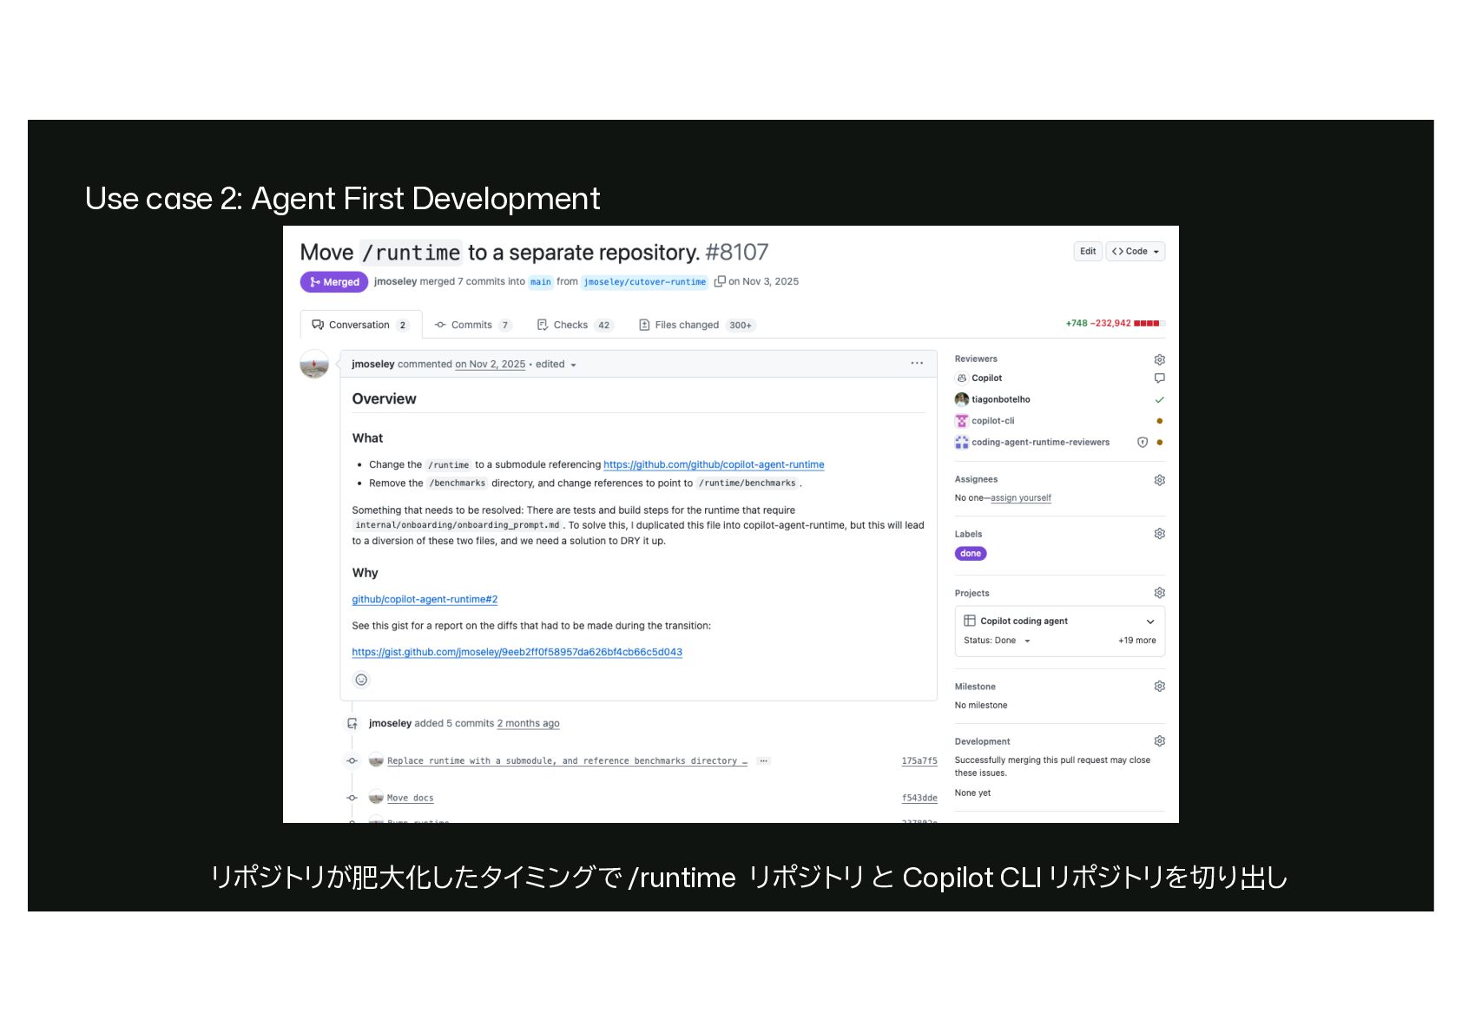Screen dimensions: 1462x1033
Task: Expand the Copilot coding agent project chevron
Action: 1150,622
